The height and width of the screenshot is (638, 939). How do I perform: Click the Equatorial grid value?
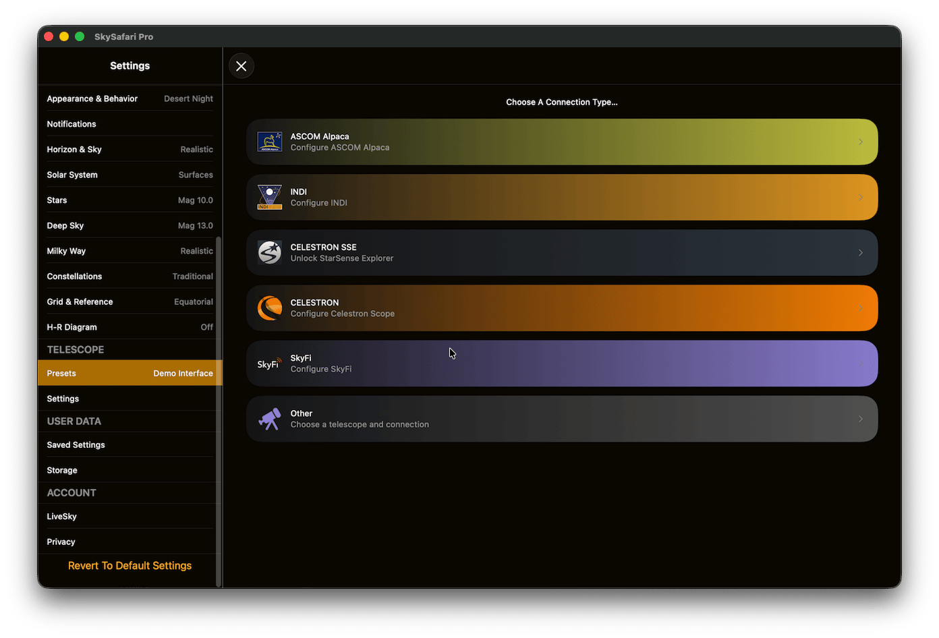click(x=194, y=302)
